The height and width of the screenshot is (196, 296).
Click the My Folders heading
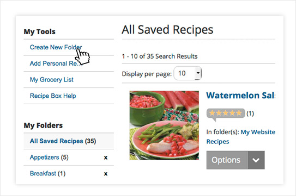[x=43, y=125]
